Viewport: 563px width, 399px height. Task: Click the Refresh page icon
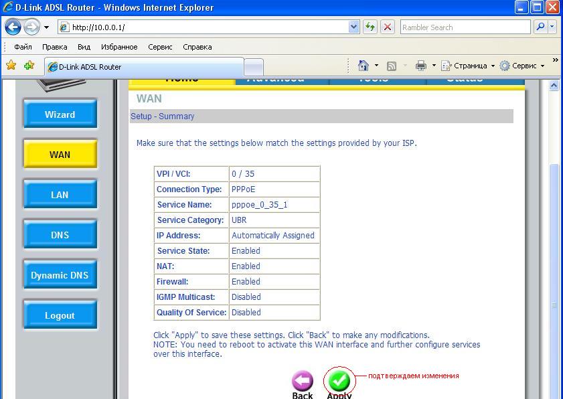370,27
